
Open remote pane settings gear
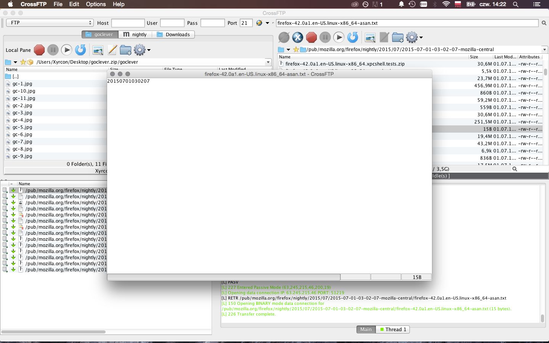[x=412, y=37]
